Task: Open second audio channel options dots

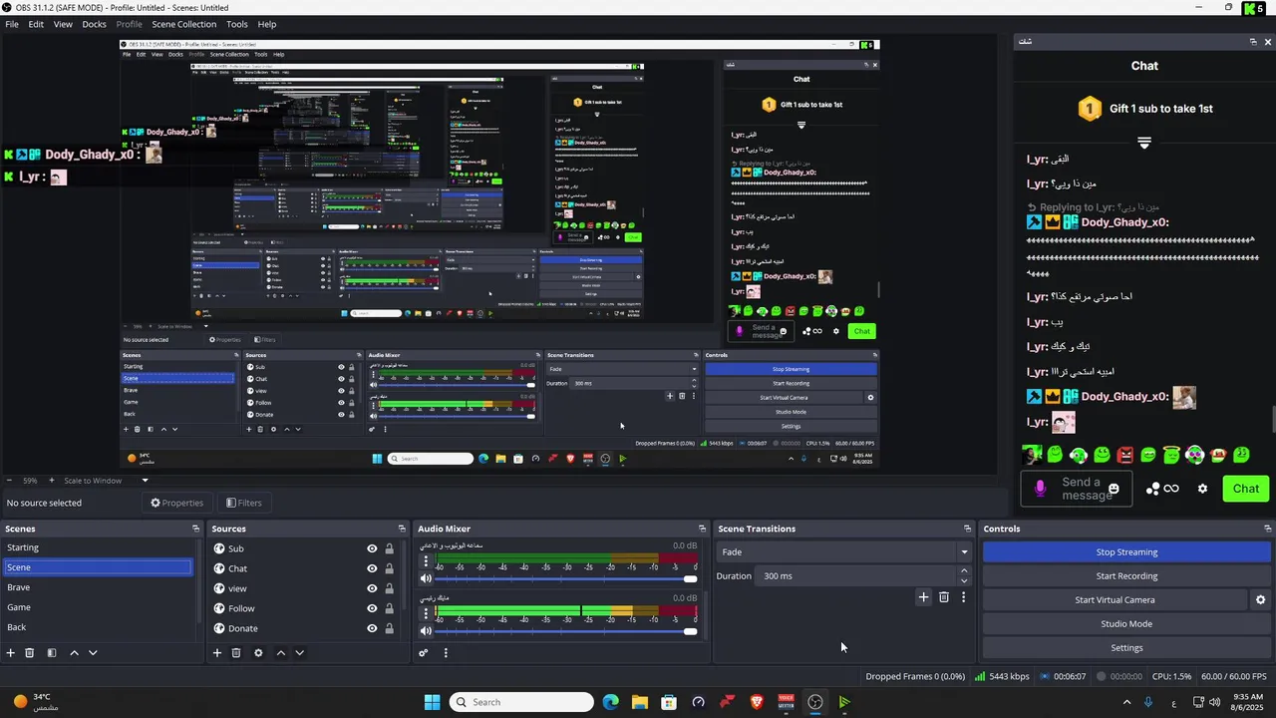Action: tap(426, 613)
